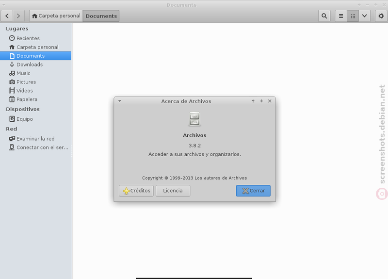Go back with the left arrow button
This screenshot has height=279, width=388.
pos(7,16)
